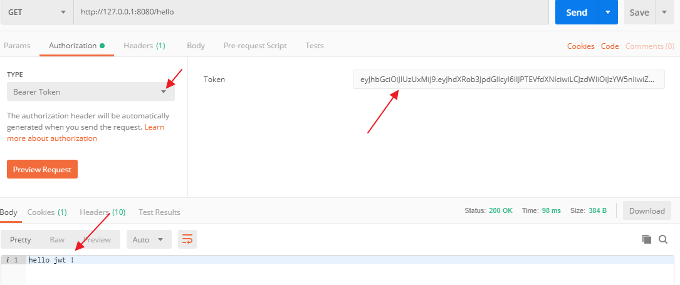The height and width of the screenshot is (285, 680).
Task: Click into the Token input field
Action: coord(509,80)
